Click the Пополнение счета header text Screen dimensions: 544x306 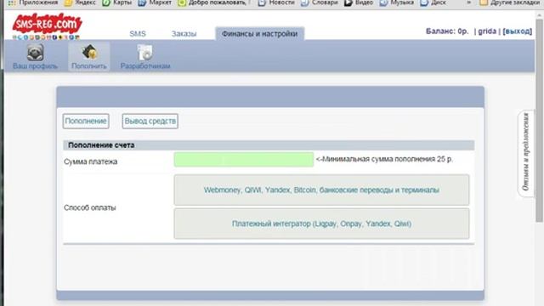tap(101, 145)
